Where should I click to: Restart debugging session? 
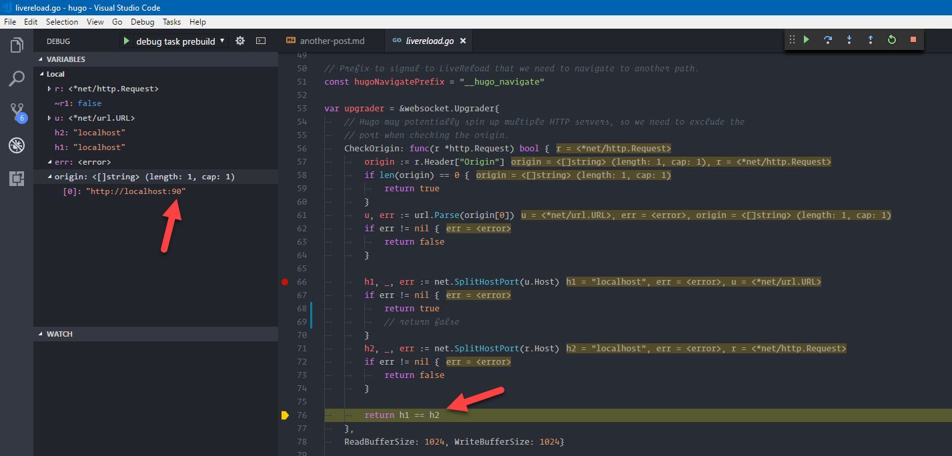click(x=892, y=40)
